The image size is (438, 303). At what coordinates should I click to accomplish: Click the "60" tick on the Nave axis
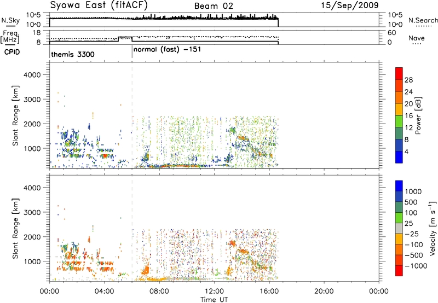click(x=392, y=33)
